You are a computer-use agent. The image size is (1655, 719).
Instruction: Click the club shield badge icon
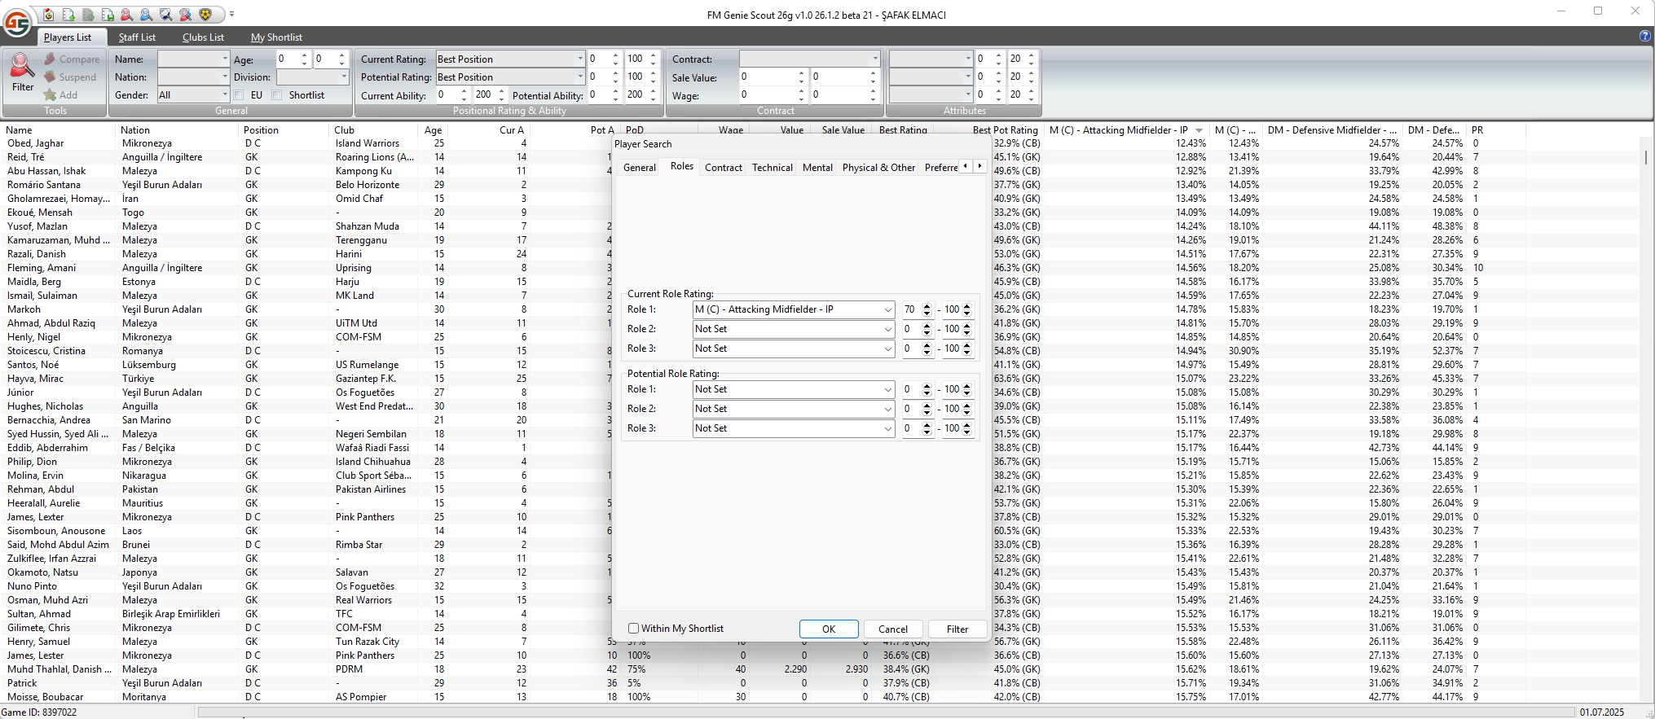[x=205, y=15]
